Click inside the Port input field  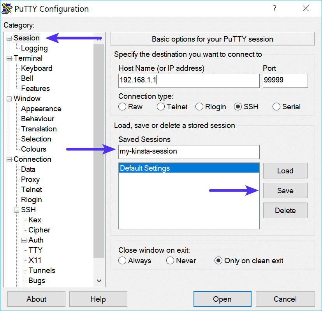coord(285,80)
